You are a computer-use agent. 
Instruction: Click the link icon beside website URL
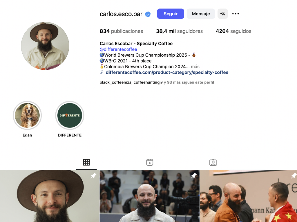[102, 72]
